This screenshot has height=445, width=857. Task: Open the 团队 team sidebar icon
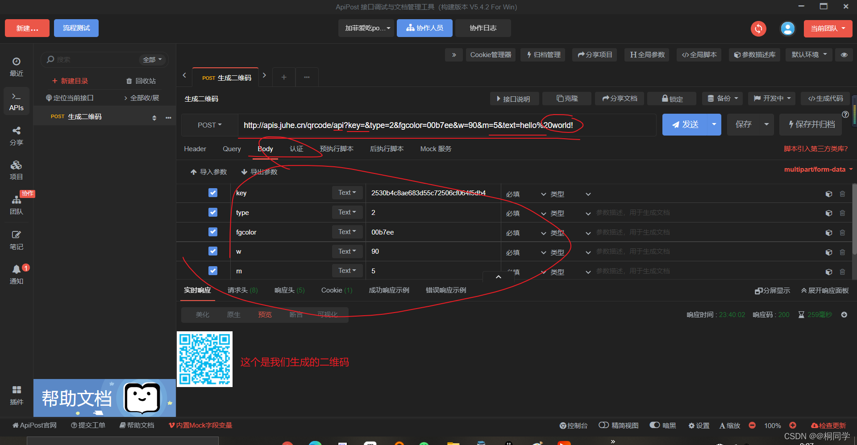pyautogui.click(x=17, y=206)
